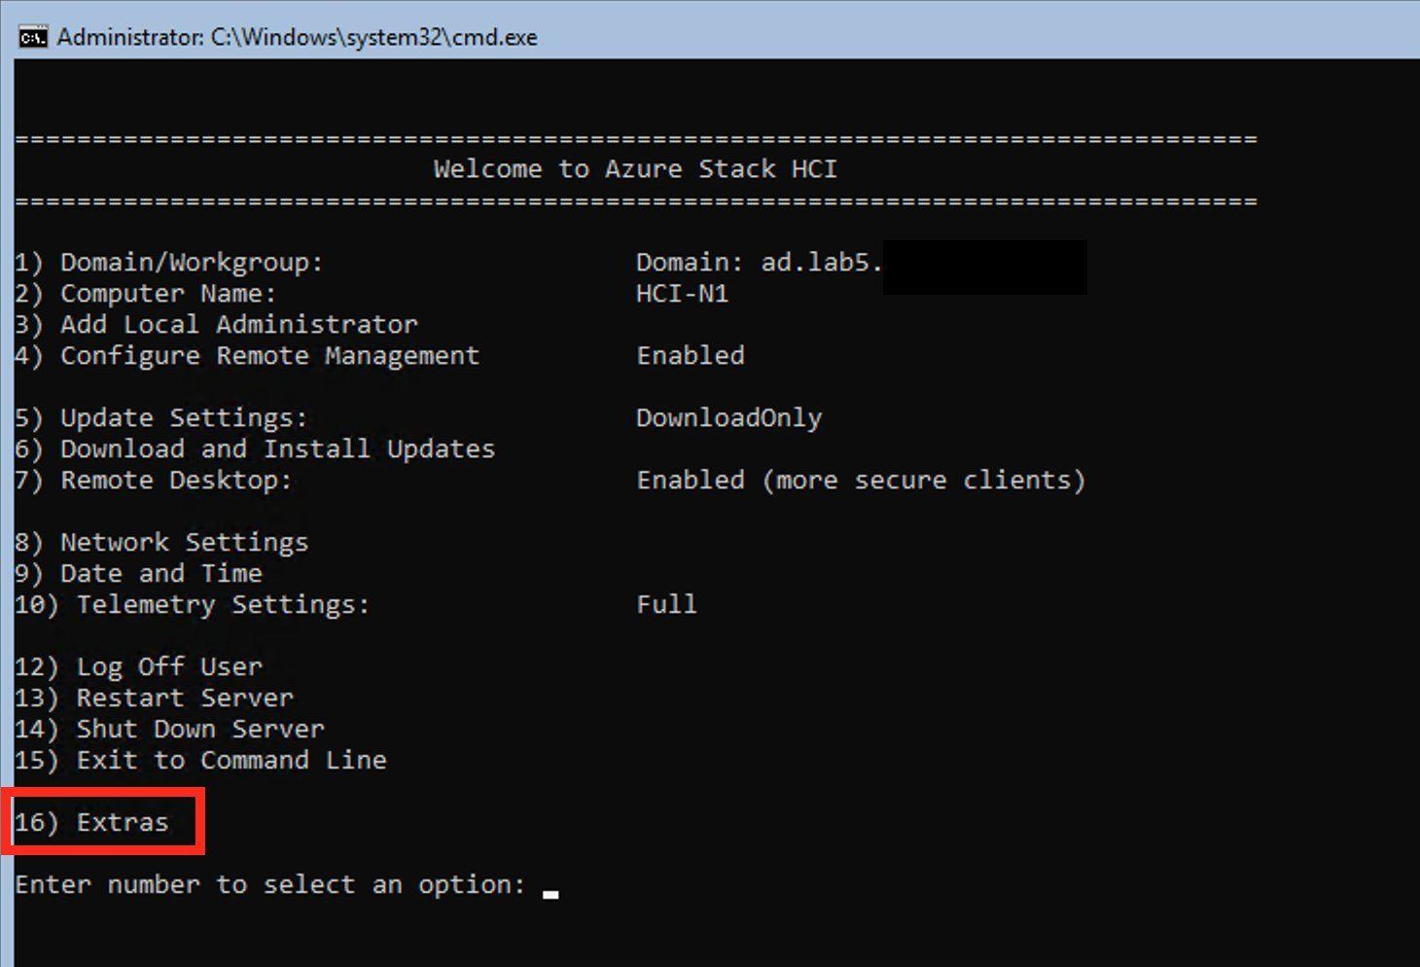Click the highlighted 16 Extras option
The height and width of the screenshot is (967, 1420).
coord(102,821)
